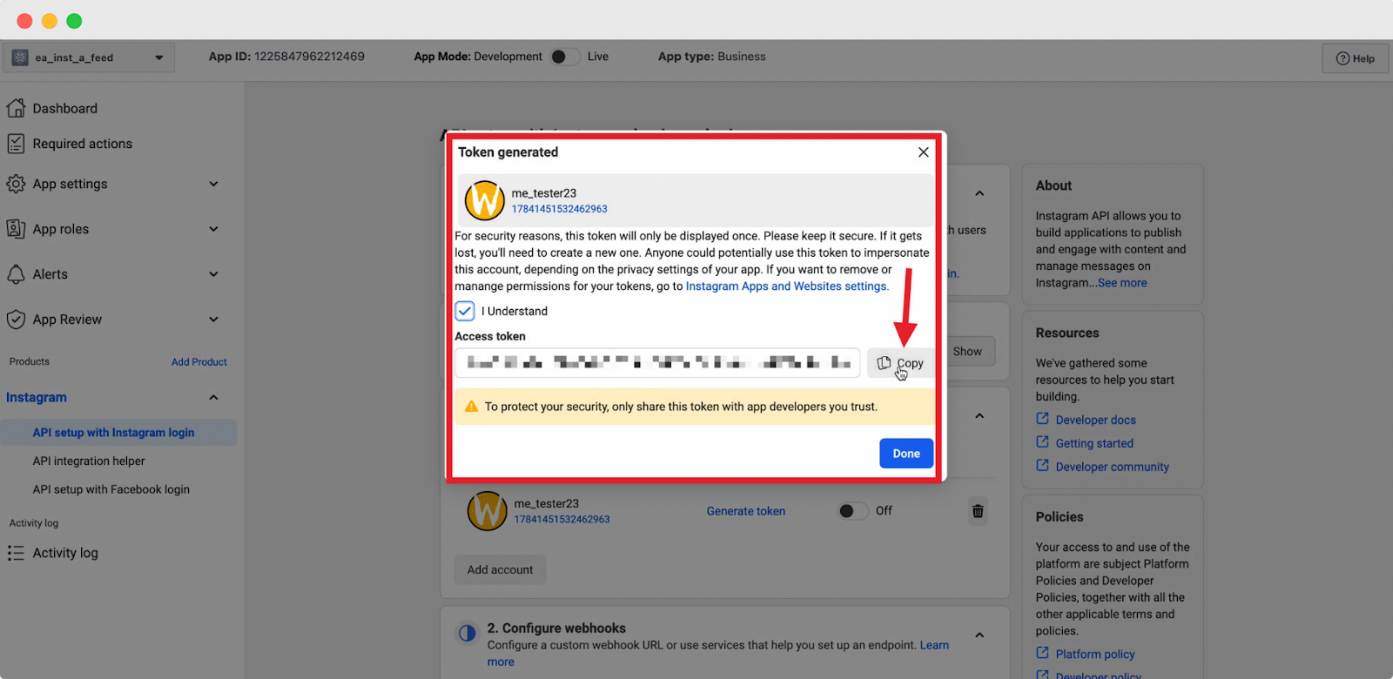Click the Show button behind the dialog
Image resolution: width=1393 pixels, height=679 pixels.
(969, 352)
